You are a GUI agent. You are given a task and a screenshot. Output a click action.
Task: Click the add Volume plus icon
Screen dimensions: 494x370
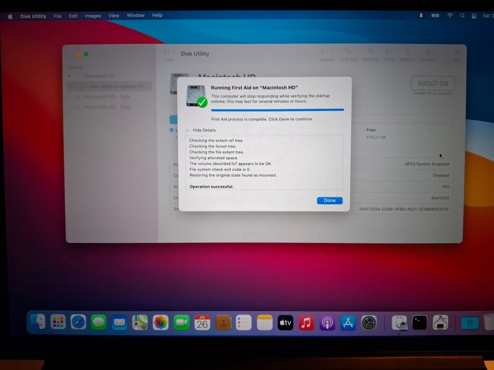tap(322, 51)
